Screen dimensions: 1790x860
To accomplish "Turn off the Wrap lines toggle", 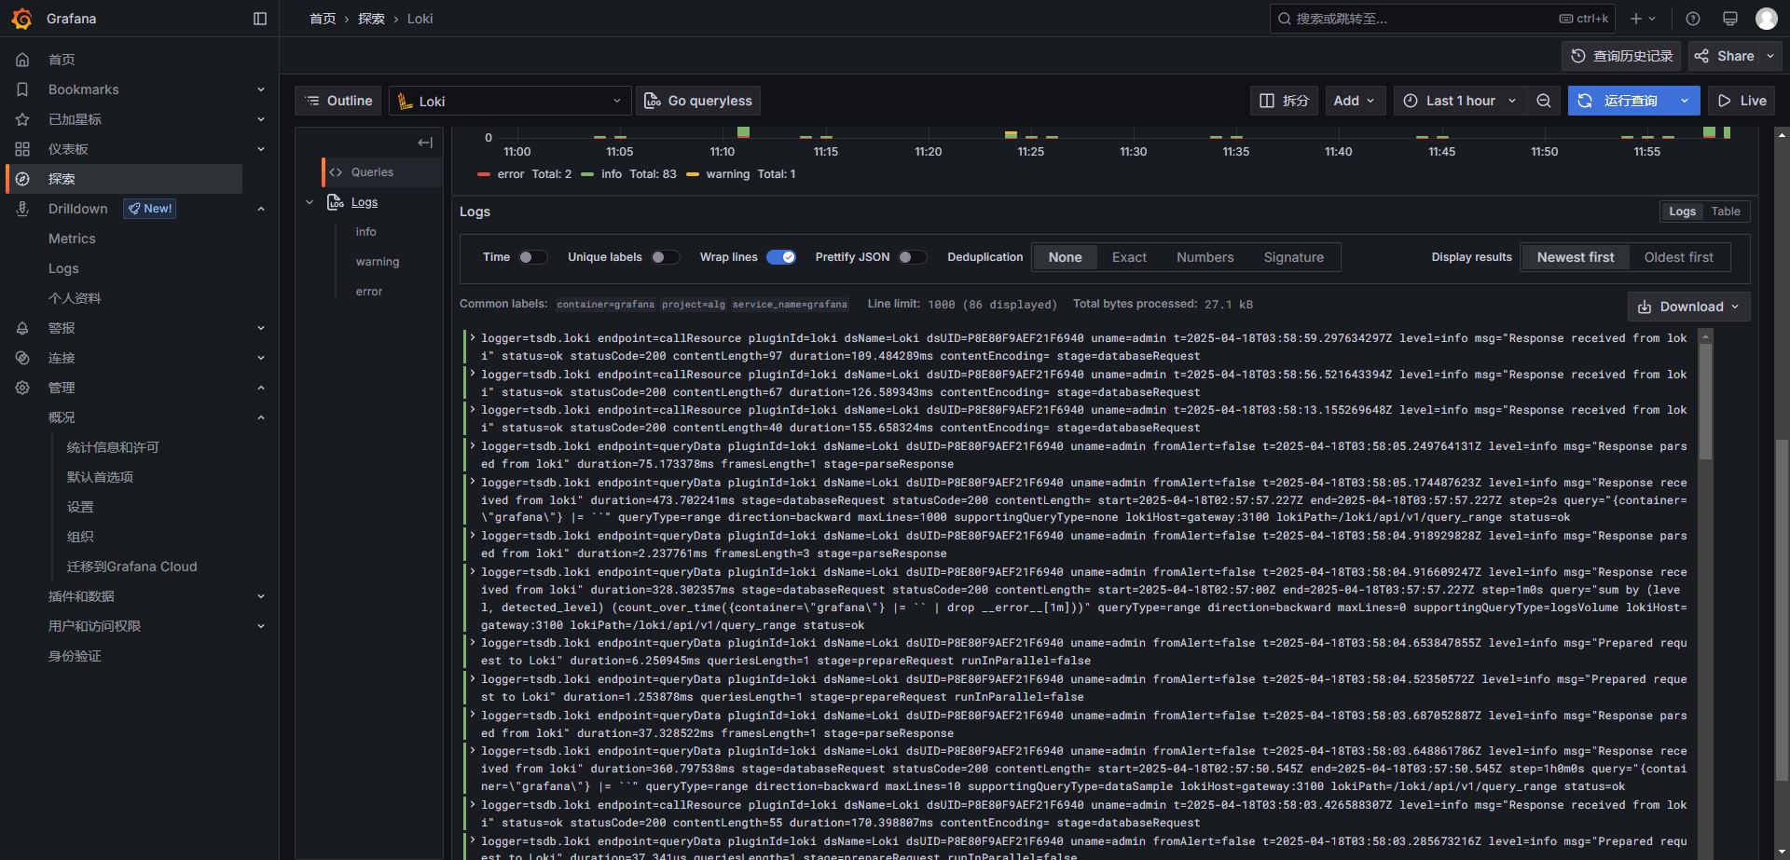I will [x=780, y=257].
